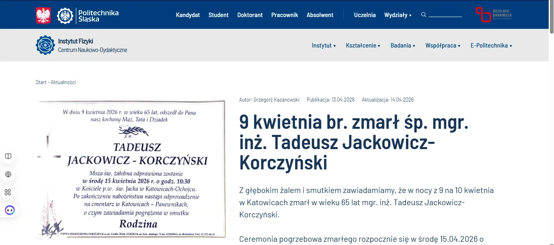Click the line starting 'Ceremonia pogrzebowa zmarłego'
Screen dimensions: 554x245
[x=361, y=239]
